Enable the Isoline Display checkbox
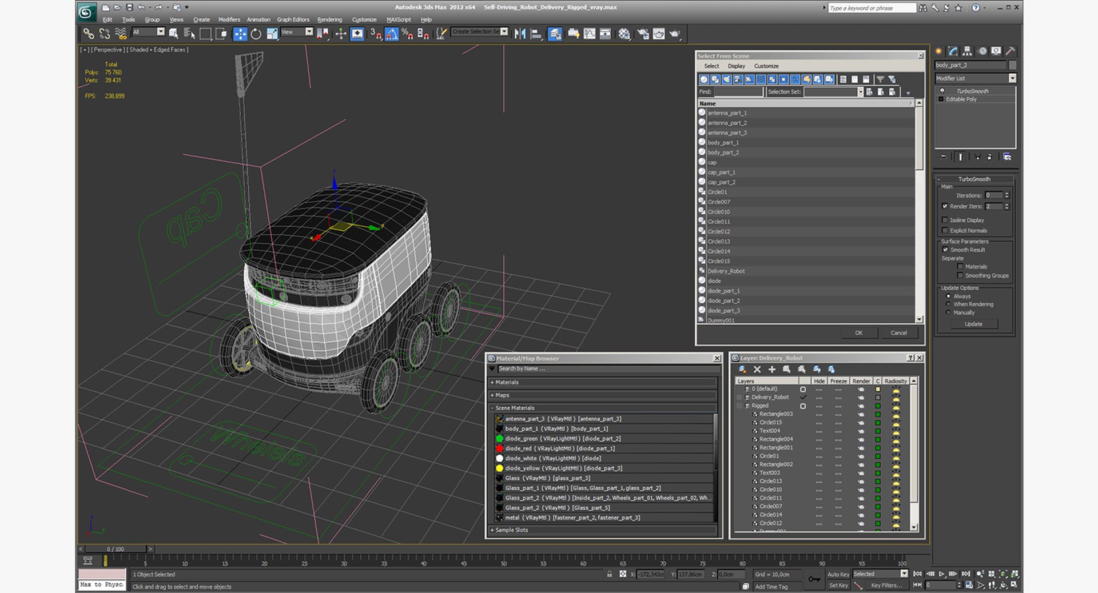This screenshot has width=1098, height=593. point(945,220)
